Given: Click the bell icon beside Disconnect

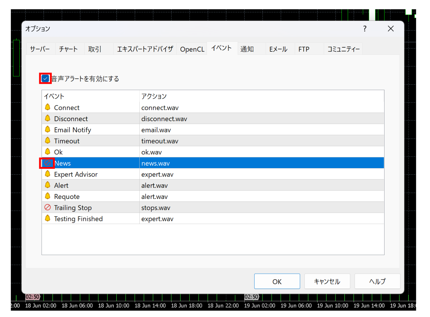Looking at the screenshot, I should coord(48,118).
